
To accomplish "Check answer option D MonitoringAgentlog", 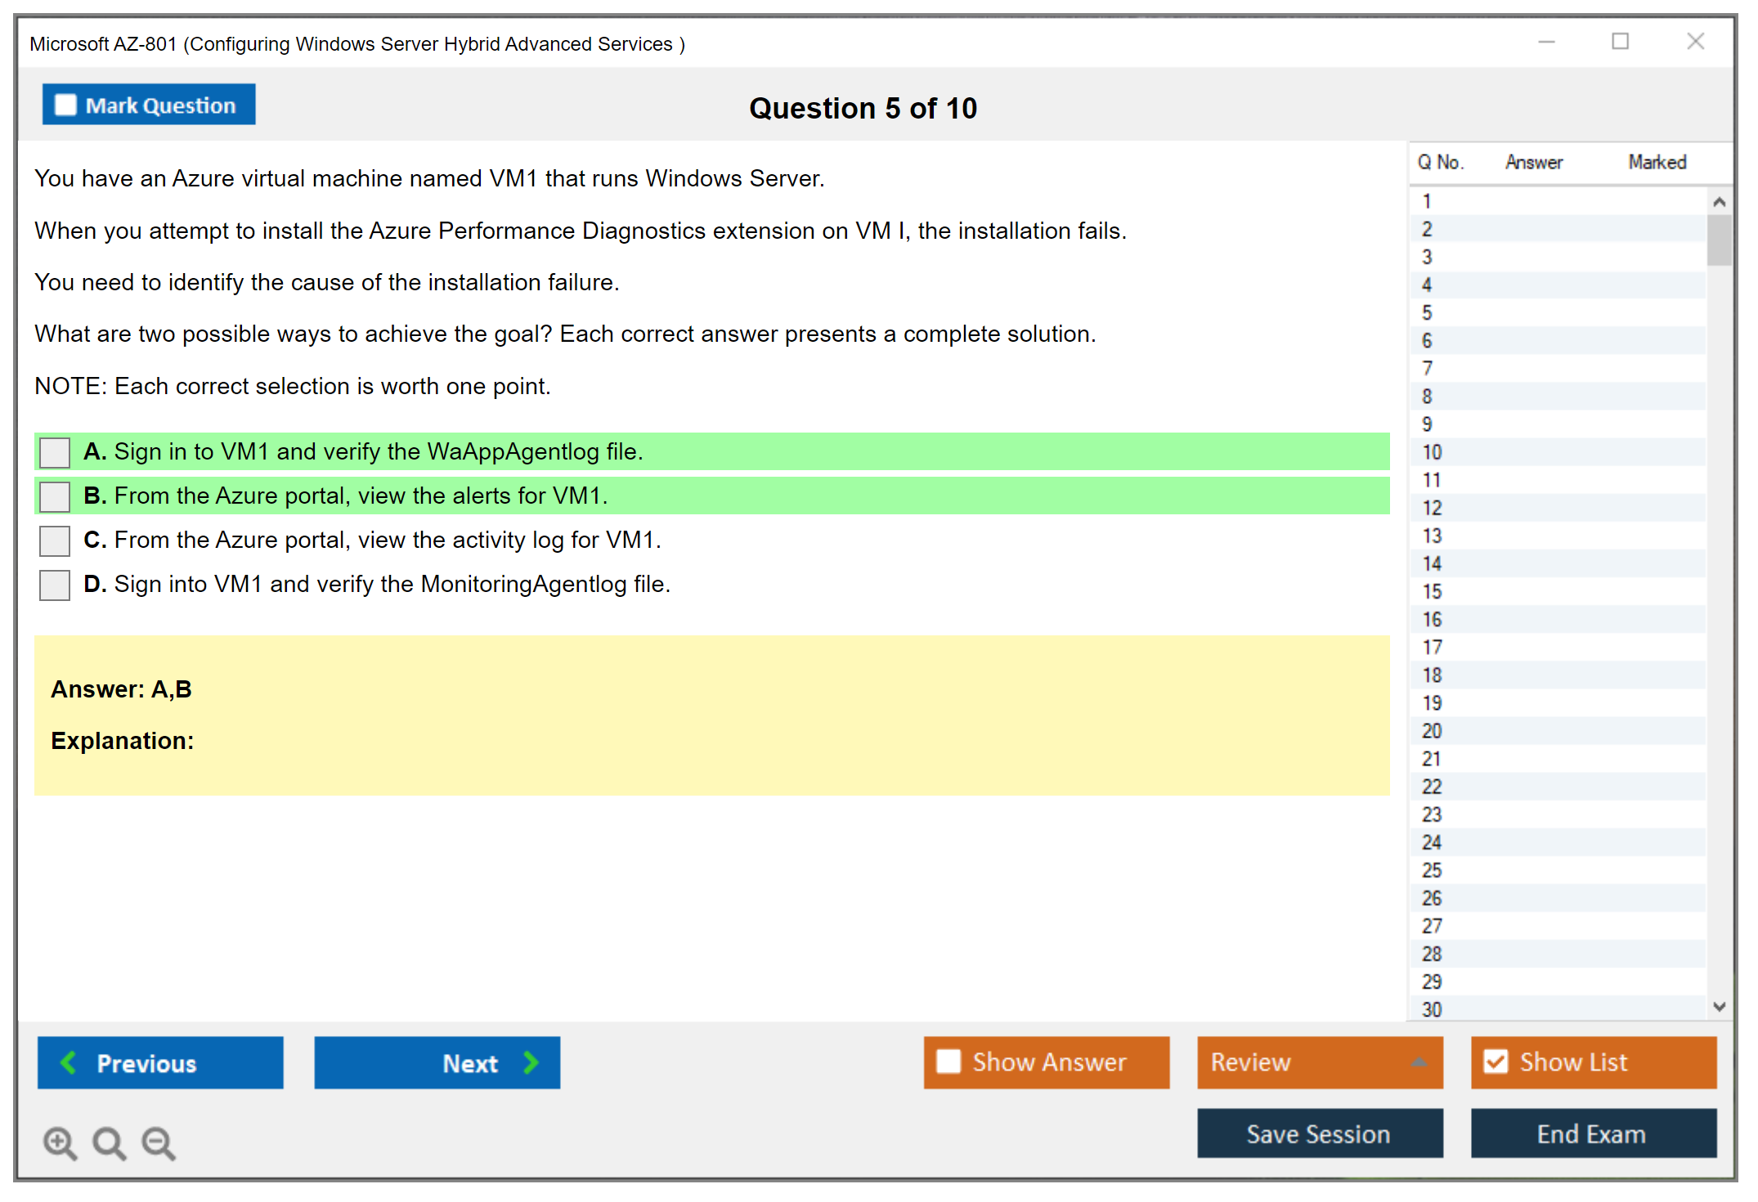I will point(55,585).
